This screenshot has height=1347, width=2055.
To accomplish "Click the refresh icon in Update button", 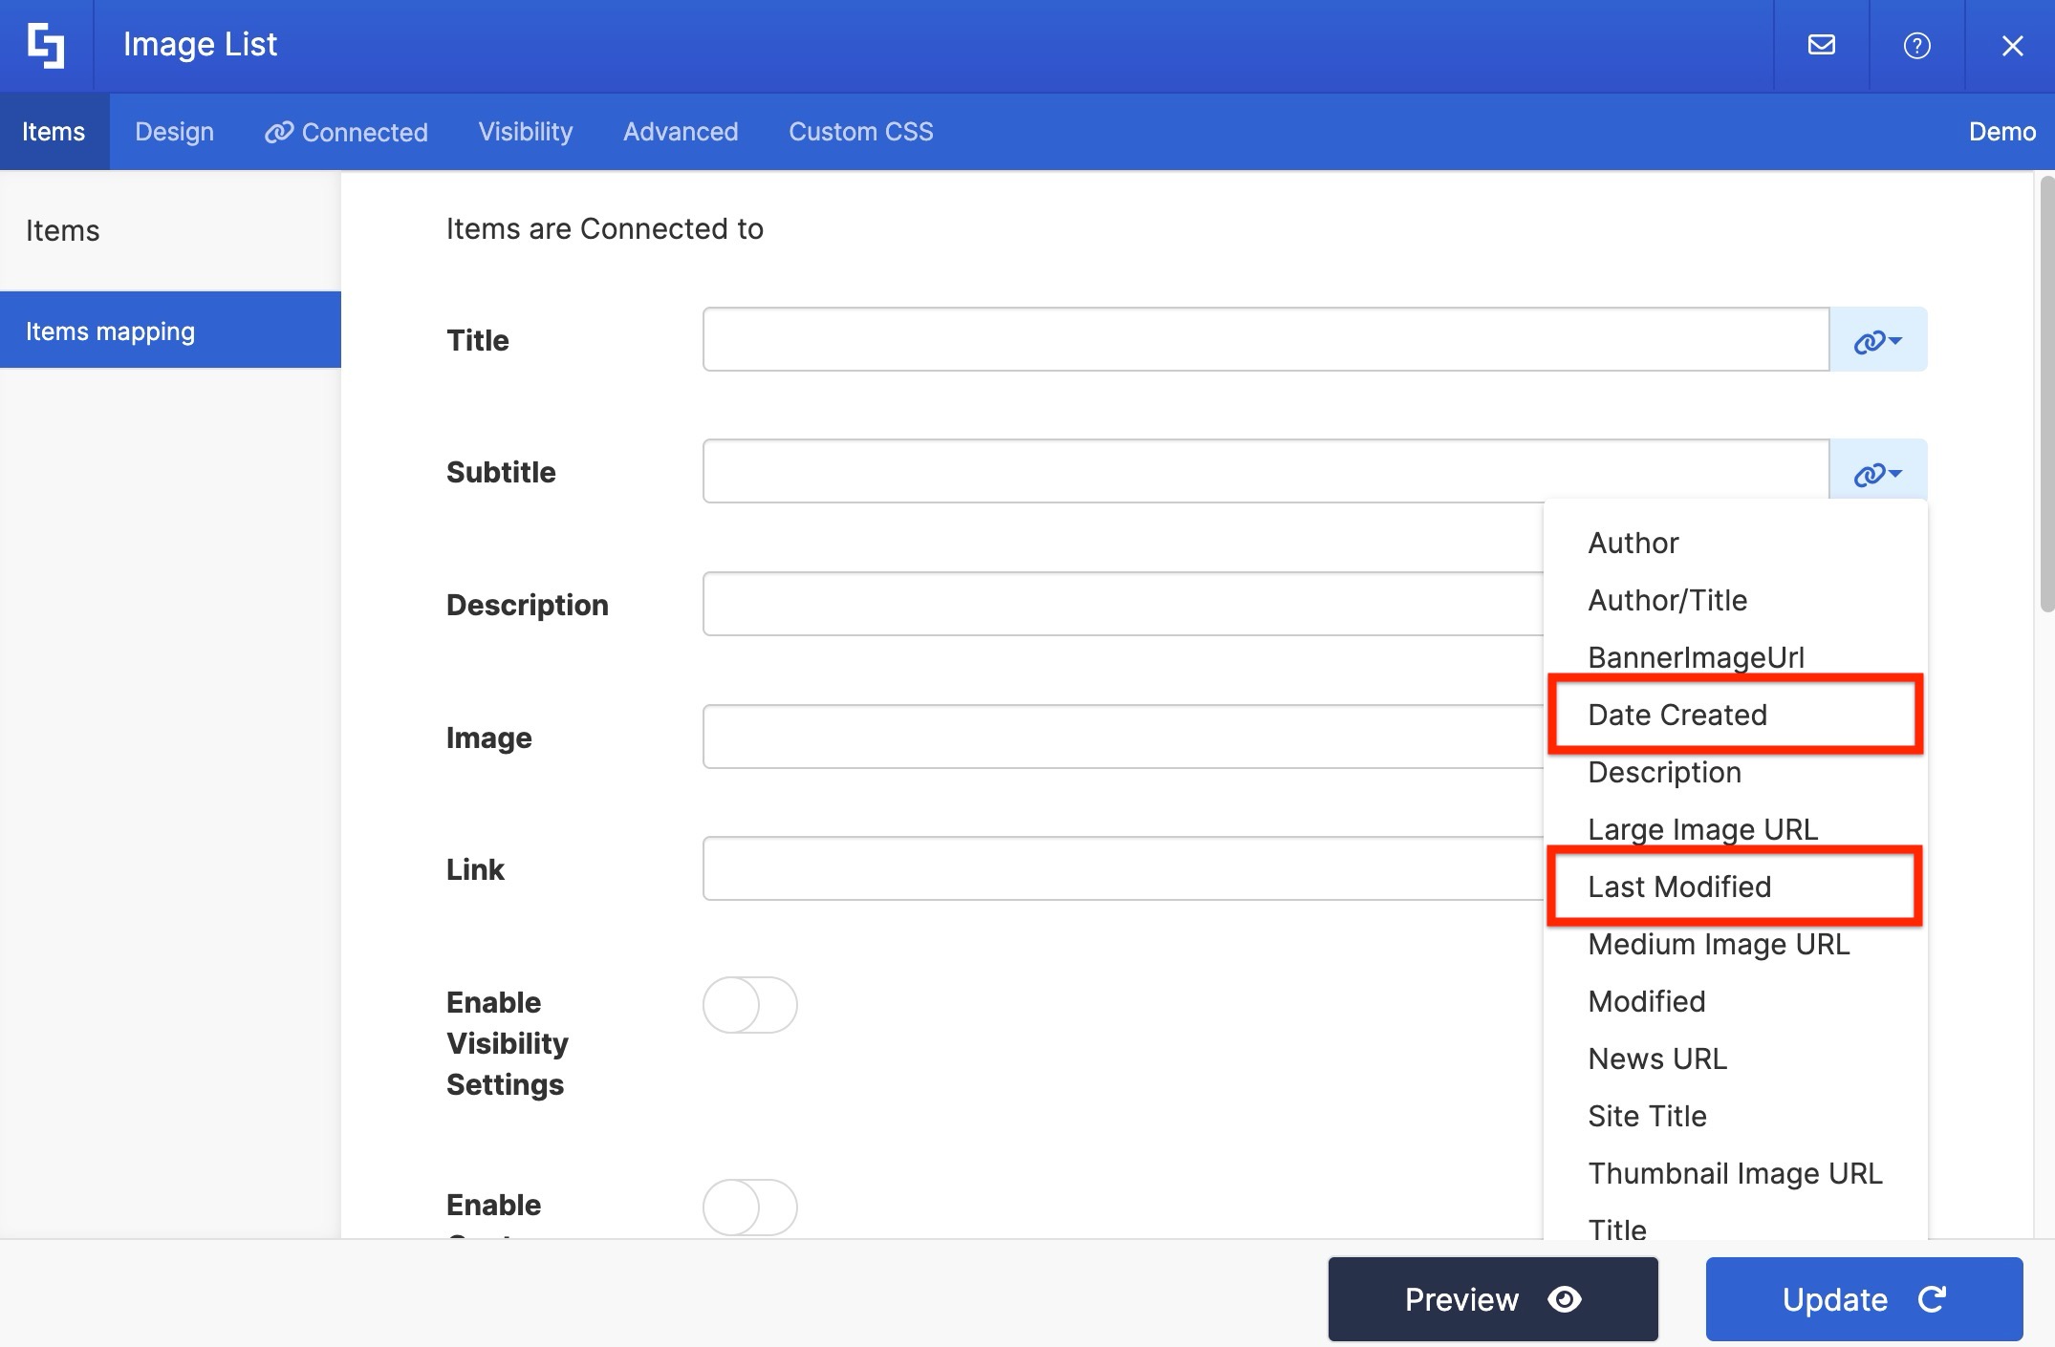I will click(1932, 1299).
